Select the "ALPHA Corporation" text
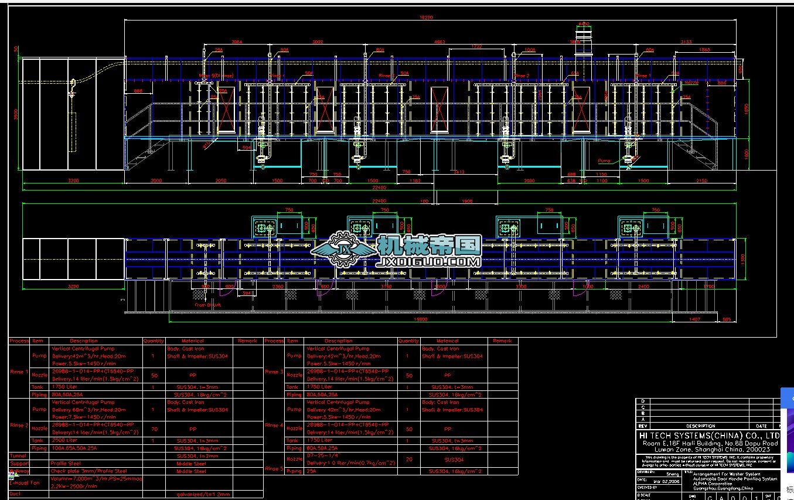Viewport: 794px width, 500px height. (713, 484)
